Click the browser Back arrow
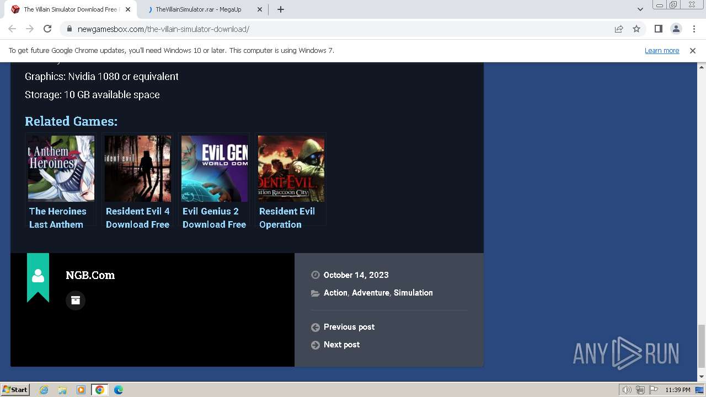This screenshot has width=706, height=397. point(12,29)
